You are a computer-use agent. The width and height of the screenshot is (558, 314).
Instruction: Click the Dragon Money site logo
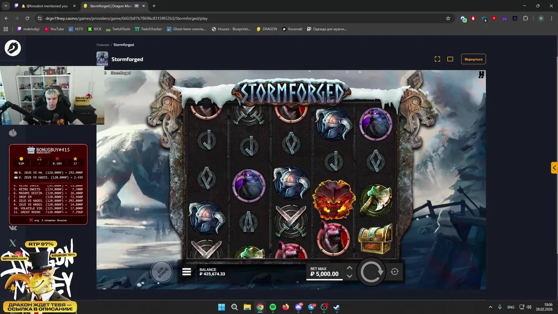tap(13, 48)
